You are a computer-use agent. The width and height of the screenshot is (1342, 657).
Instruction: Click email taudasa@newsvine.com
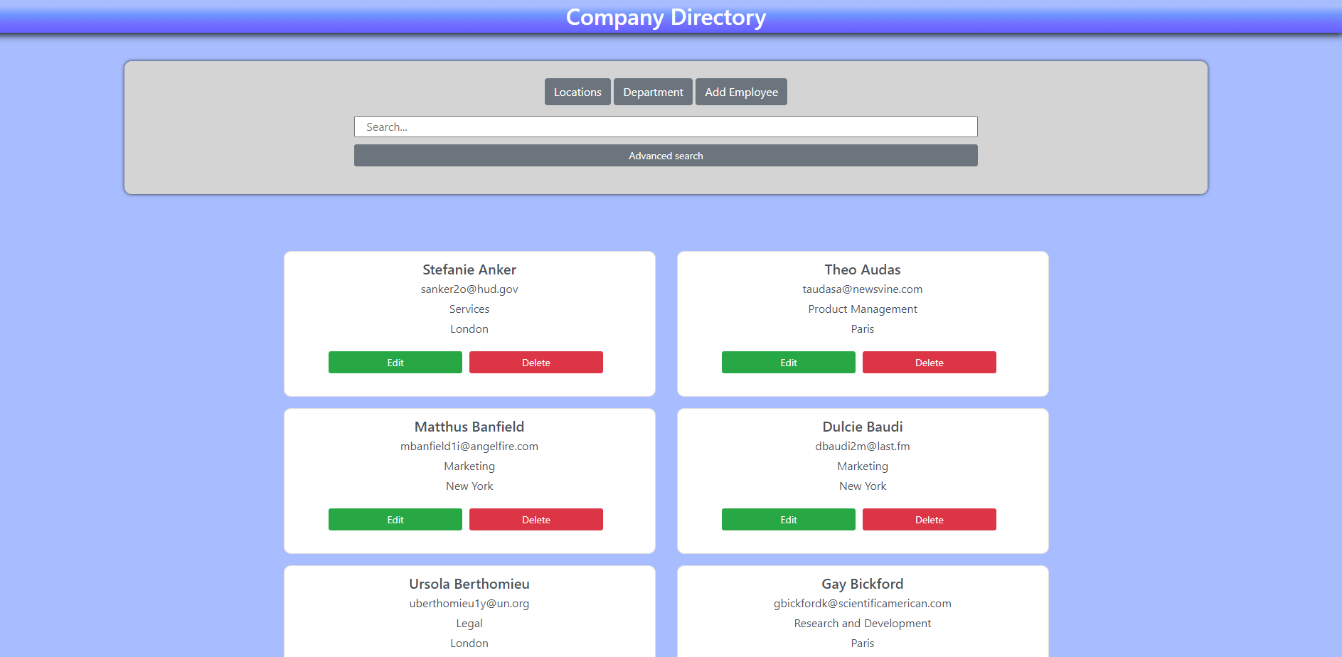tap(863, 289)
